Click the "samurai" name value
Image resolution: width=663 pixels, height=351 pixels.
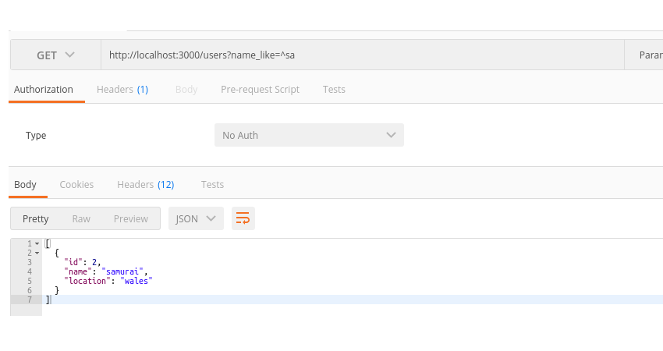point(122,271)
